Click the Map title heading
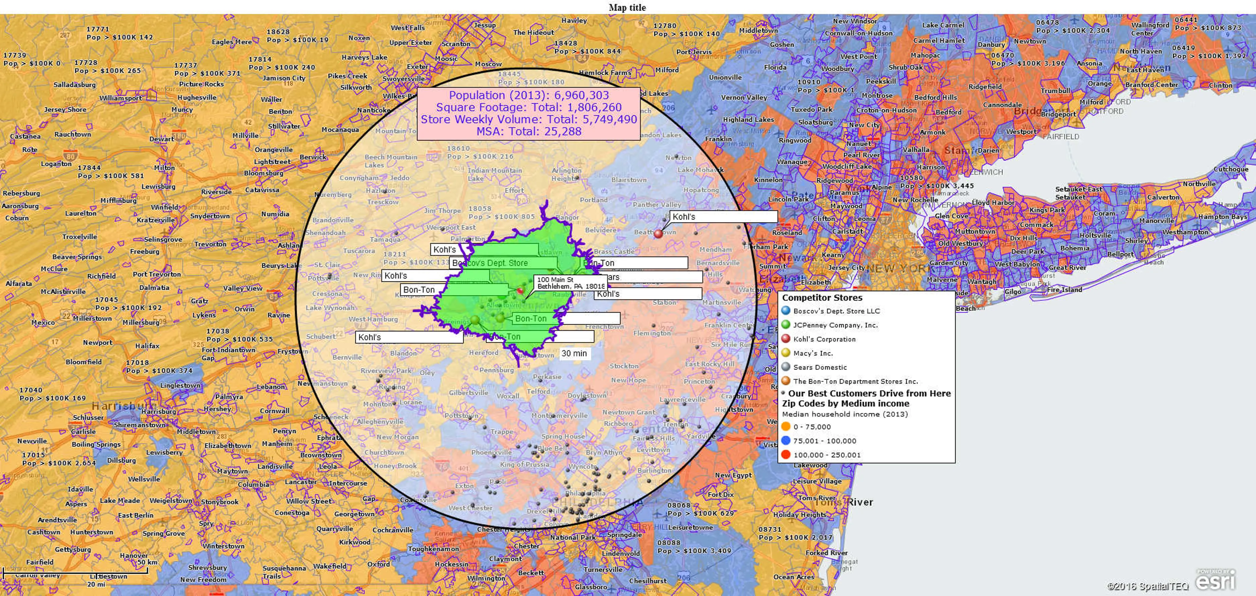The image size is (1256, 596). tap(627, 7)
